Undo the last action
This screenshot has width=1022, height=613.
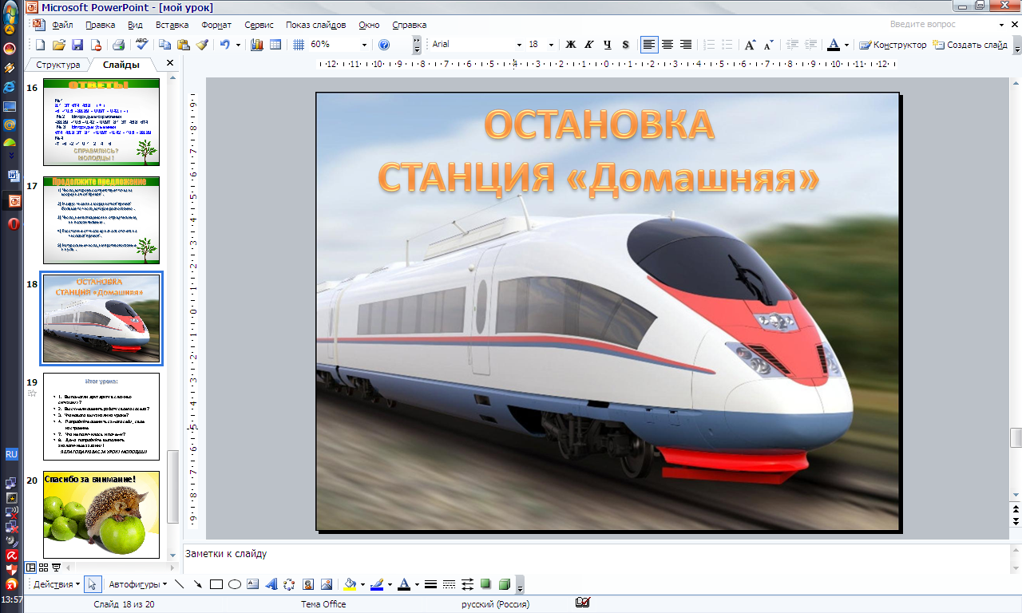tap(225, 45)
